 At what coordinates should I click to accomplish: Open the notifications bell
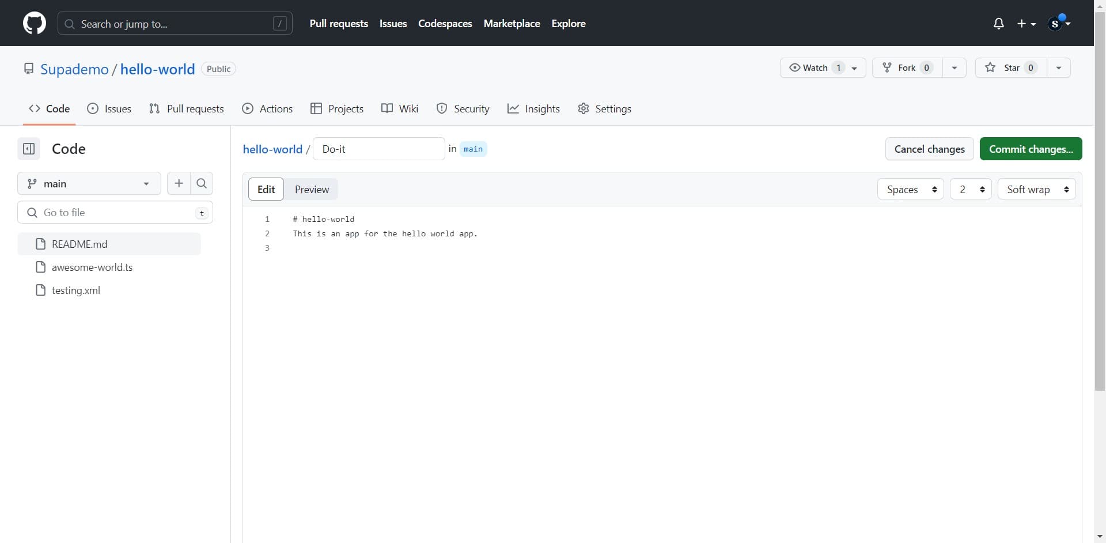(x=998, y=24)
